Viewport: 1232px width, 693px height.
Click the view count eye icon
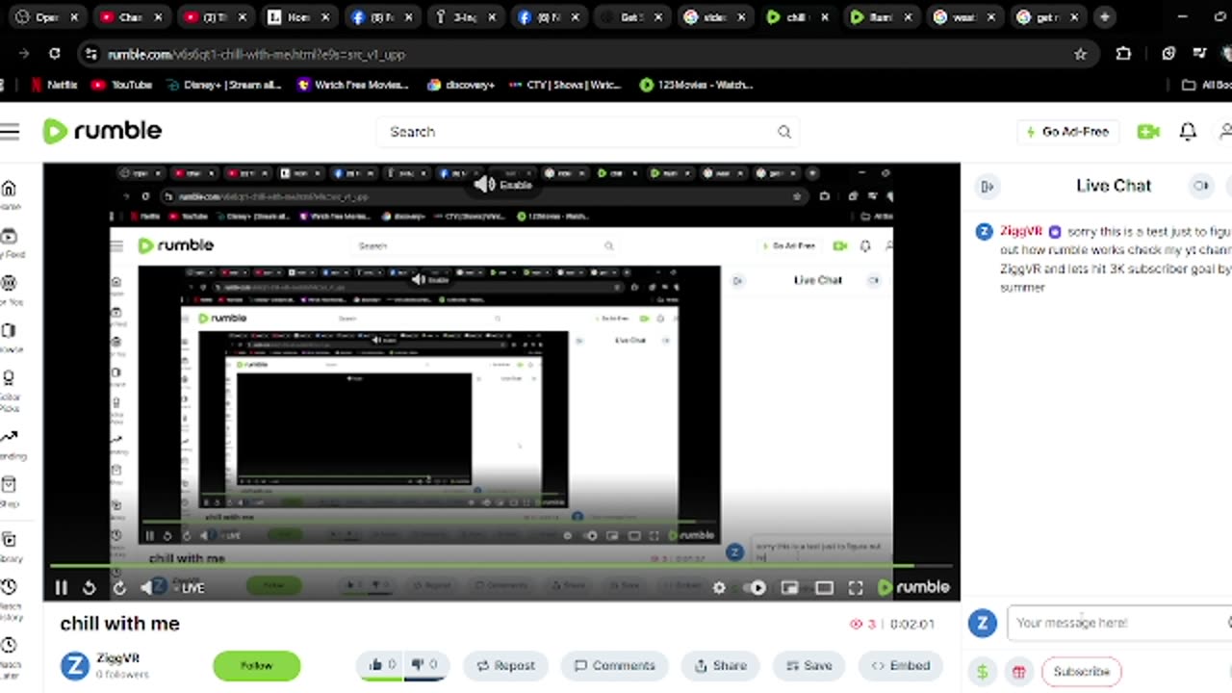[856, 624]
